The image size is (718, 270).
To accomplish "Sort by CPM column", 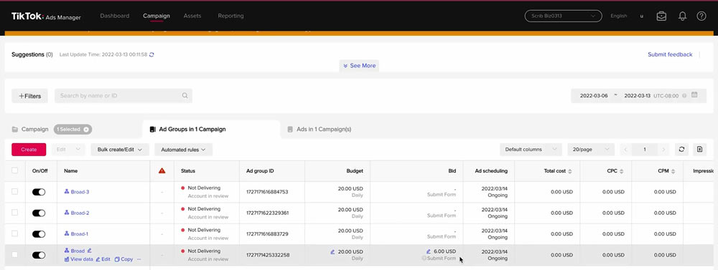I will 673,171.
